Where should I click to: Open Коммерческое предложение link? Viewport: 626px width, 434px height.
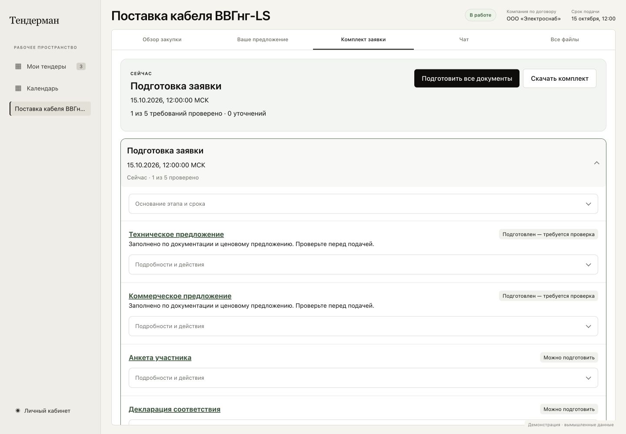pyautogui.click(x=180, y=296)
